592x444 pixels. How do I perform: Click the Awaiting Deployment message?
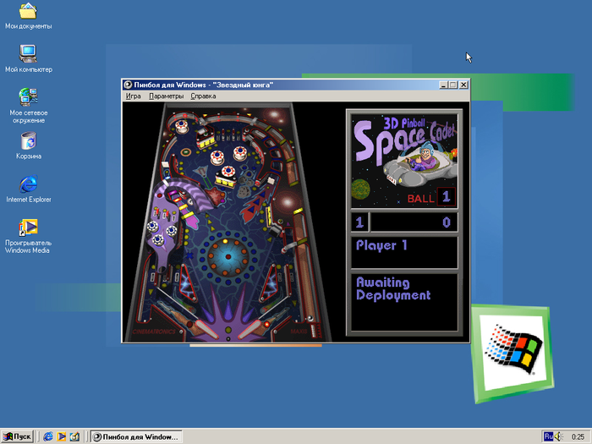393,289
